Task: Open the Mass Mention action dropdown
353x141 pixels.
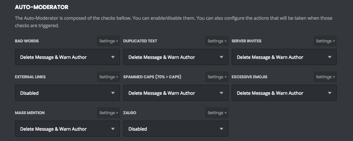Action: [67, 129]
